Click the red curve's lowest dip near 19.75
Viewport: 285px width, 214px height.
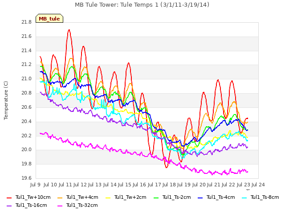tap(166, 167)
